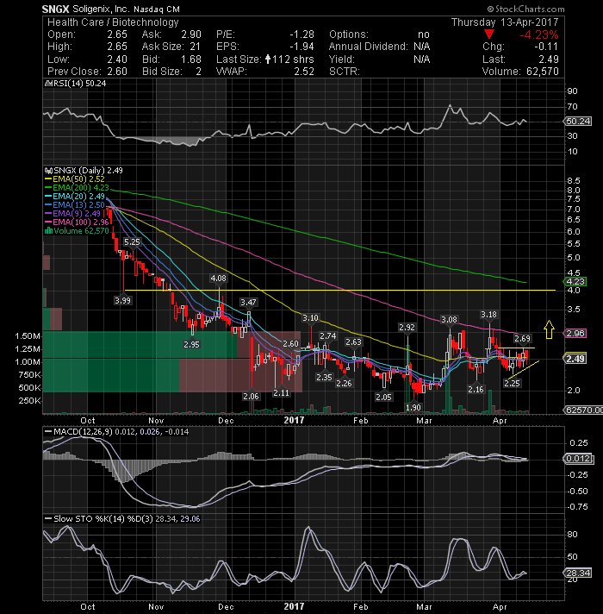The height and width of the screenshot is (614, 603).
Task: Click the Last Size up-arrow icon
Action: coord(268,60)
